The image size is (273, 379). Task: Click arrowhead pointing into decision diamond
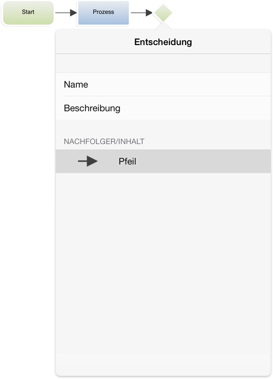[149, 12]
